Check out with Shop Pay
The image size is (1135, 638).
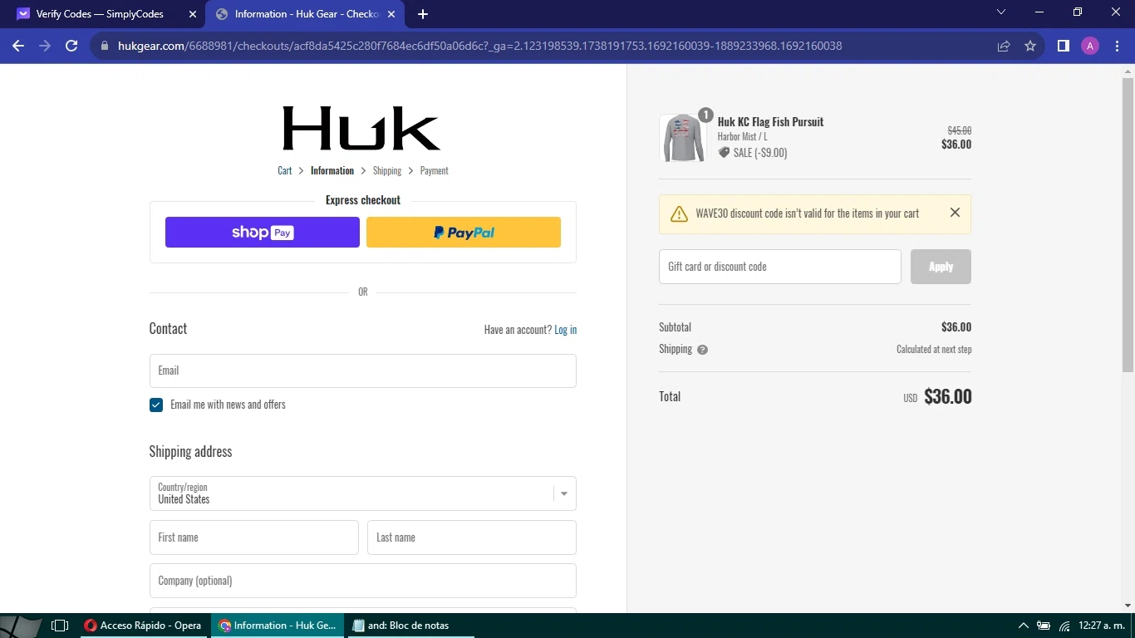pyautogui.click(x=263, y=233)
